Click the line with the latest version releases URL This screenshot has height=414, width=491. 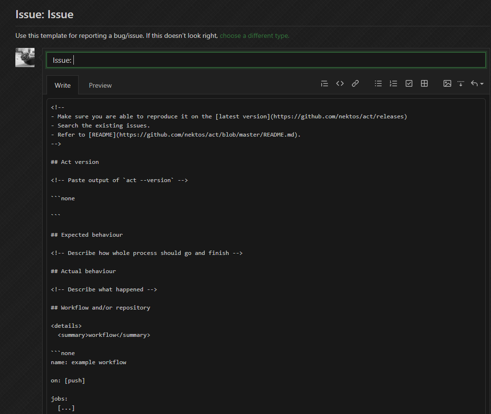point(229,116)
